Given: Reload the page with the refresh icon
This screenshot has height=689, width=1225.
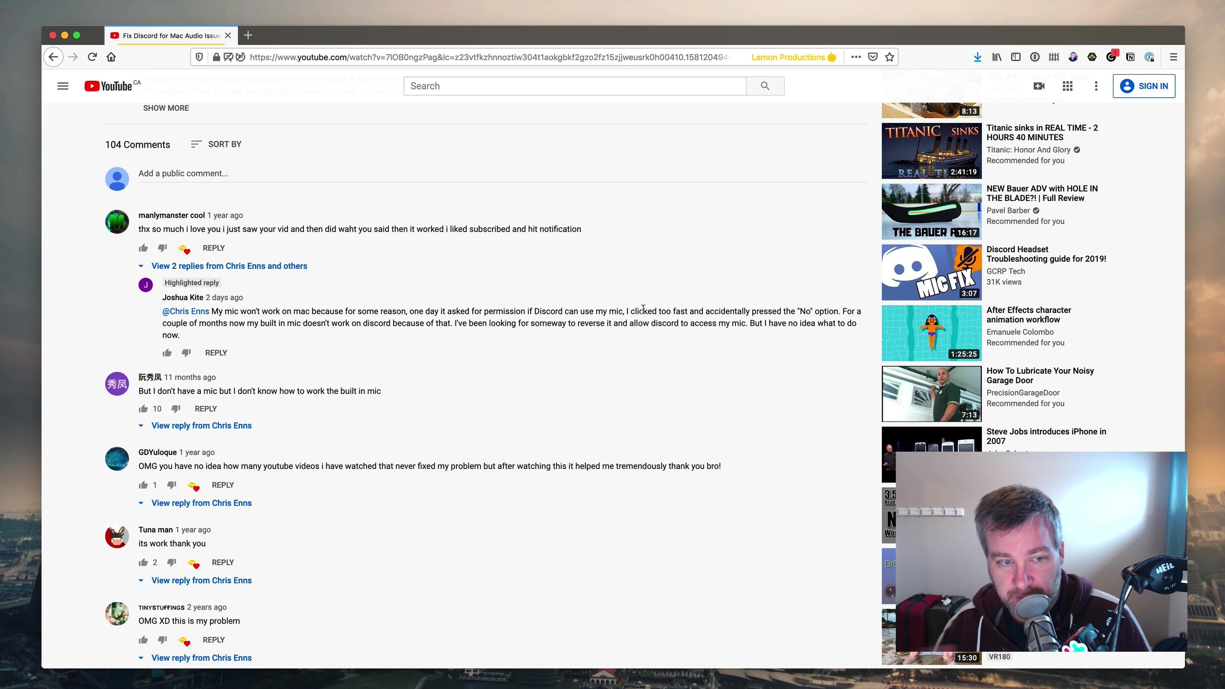Looking at the screenshot, I should click(x=92, y=57).
